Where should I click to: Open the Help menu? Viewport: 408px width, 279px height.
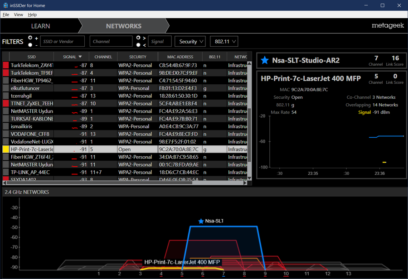click(32, 14)
